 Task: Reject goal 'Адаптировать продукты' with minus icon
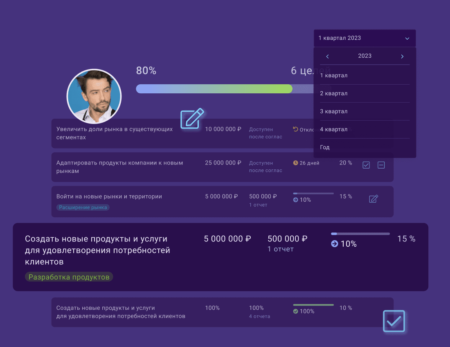point(381,165)
